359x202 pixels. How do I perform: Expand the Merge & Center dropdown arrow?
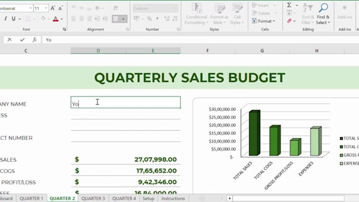[x=124, y=19]
